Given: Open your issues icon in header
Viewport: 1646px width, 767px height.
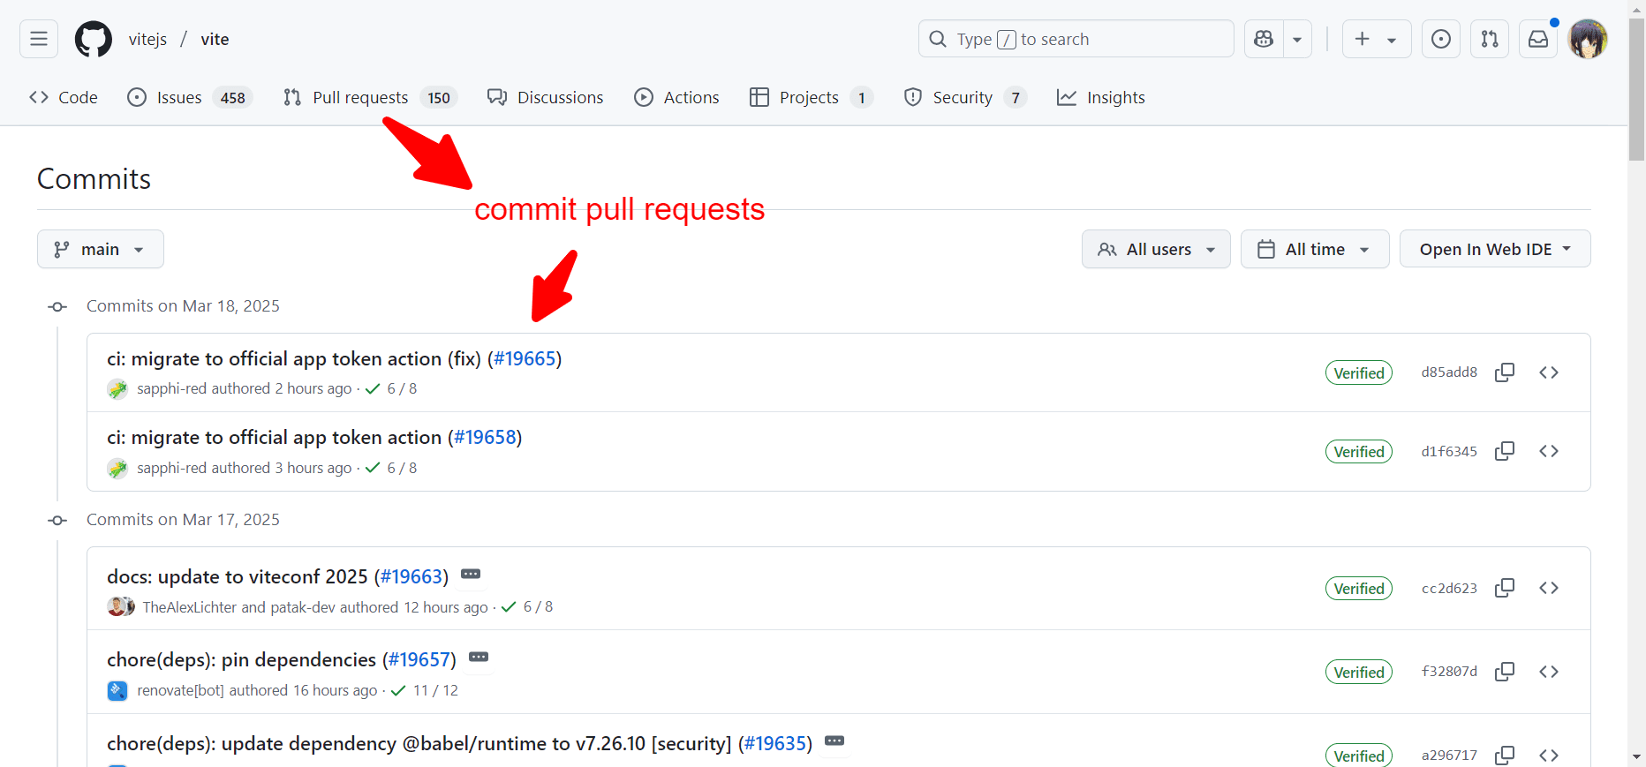Looking at the screenshot, I should coord(1441,39).
